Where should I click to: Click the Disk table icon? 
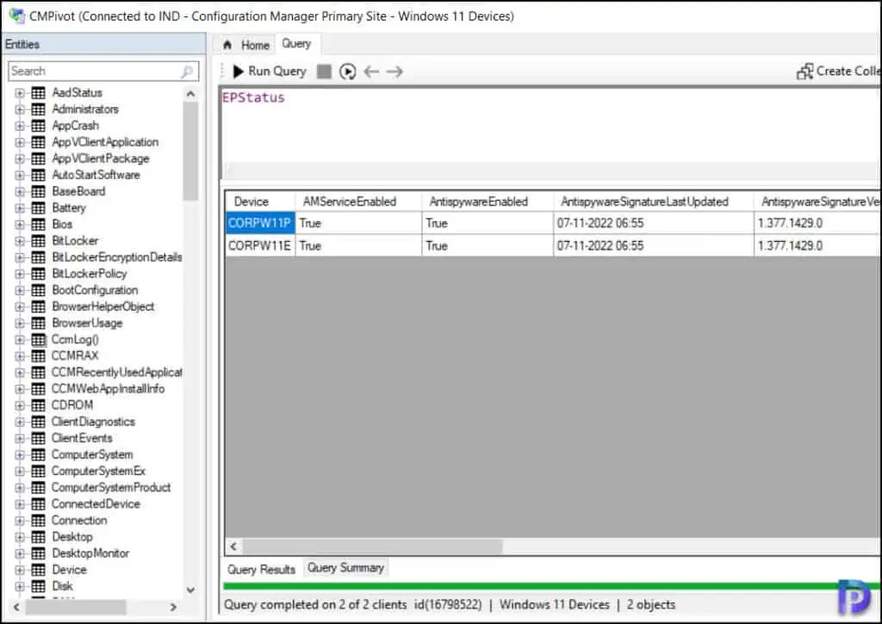coord(38,586)
